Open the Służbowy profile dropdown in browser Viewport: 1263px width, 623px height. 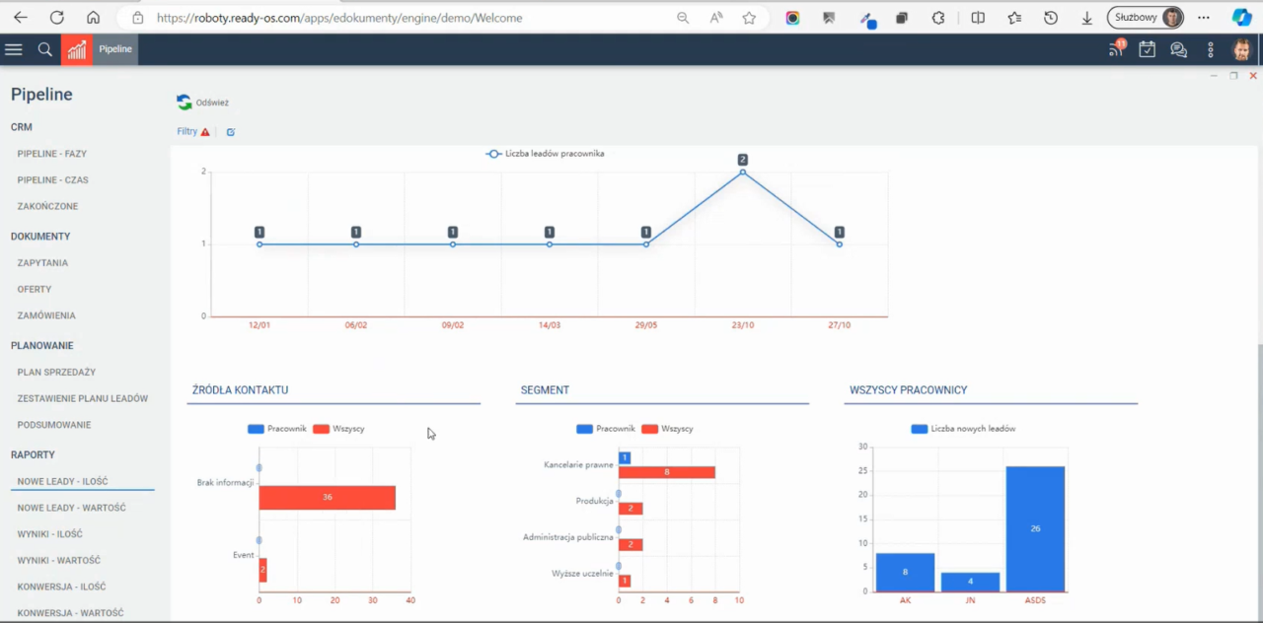click(1144, 17)
